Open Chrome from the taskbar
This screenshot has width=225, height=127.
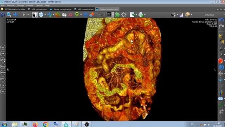(45, 124)
